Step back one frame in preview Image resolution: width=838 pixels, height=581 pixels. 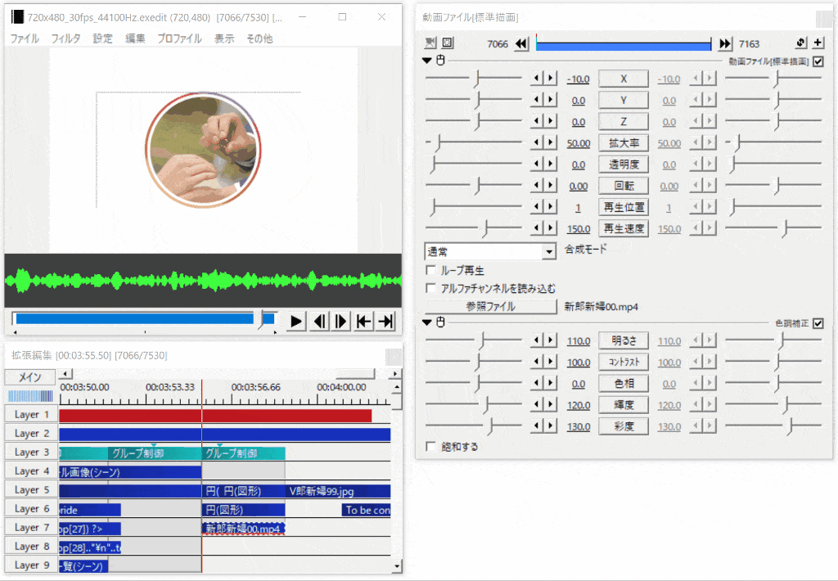pos(320,321)
